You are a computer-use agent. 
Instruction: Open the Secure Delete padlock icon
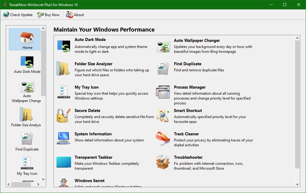click(63, 116)
